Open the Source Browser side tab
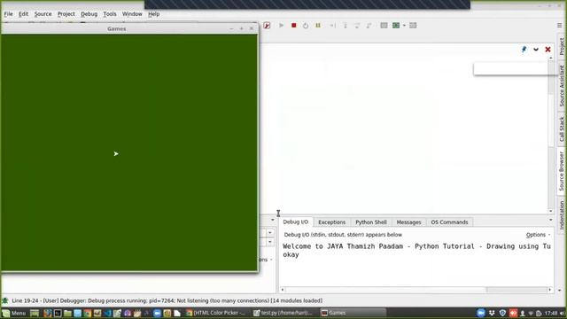567x319 pixels. [562, 171]
